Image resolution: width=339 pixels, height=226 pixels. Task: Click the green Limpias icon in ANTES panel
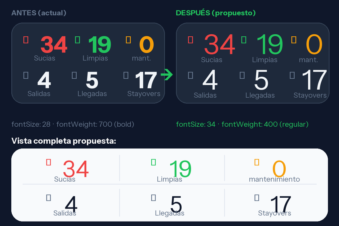point(78,40)
